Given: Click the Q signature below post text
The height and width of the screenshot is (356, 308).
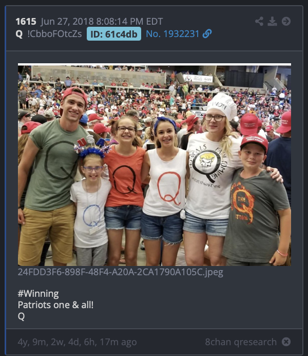Looking at the screenshot, I should (x=21, y=316).
